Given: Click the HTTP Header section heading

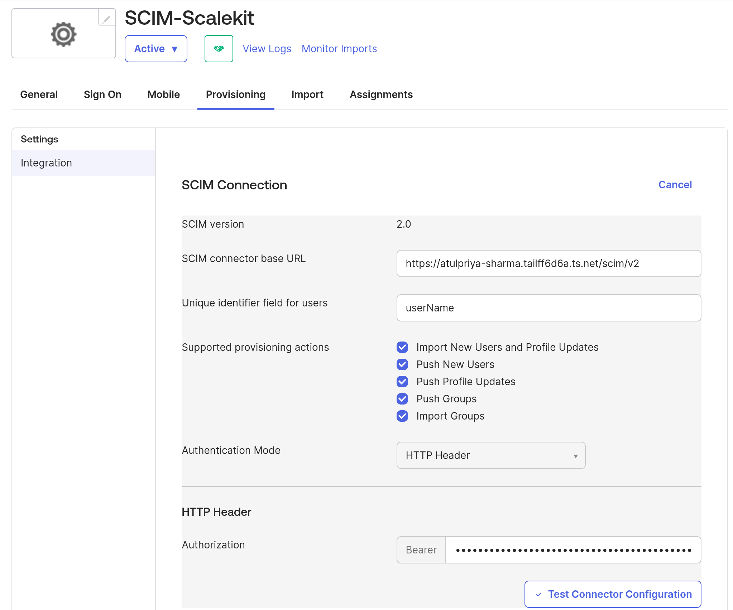Looking at the screenshot, I should [216, 512].
